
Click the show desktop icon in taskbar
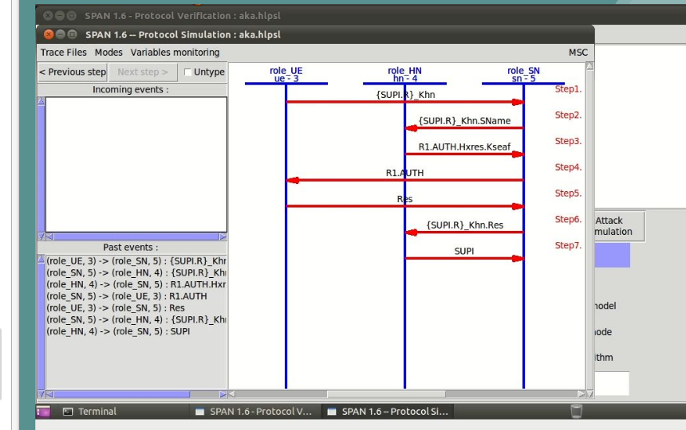click(x=43, y=411)
